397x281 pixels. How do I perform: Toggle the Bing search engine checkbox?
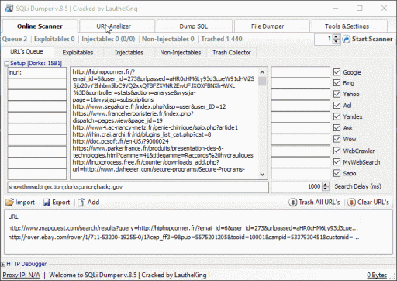point(337,83)
